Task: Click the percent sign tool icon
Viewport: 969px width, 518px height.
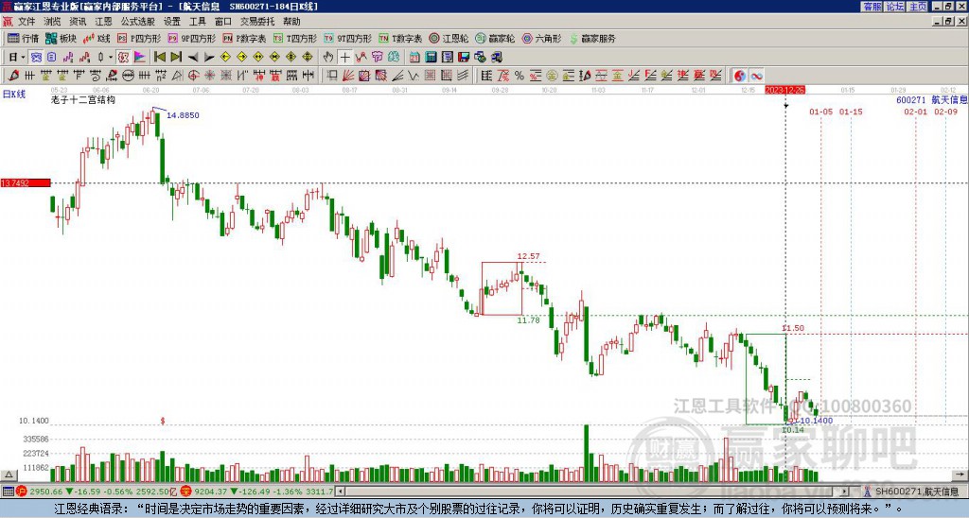Action: pos(520,76)
